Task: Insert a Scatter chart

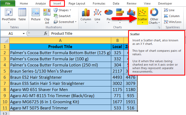Action: pyautogui.click(x=143, y=16)
